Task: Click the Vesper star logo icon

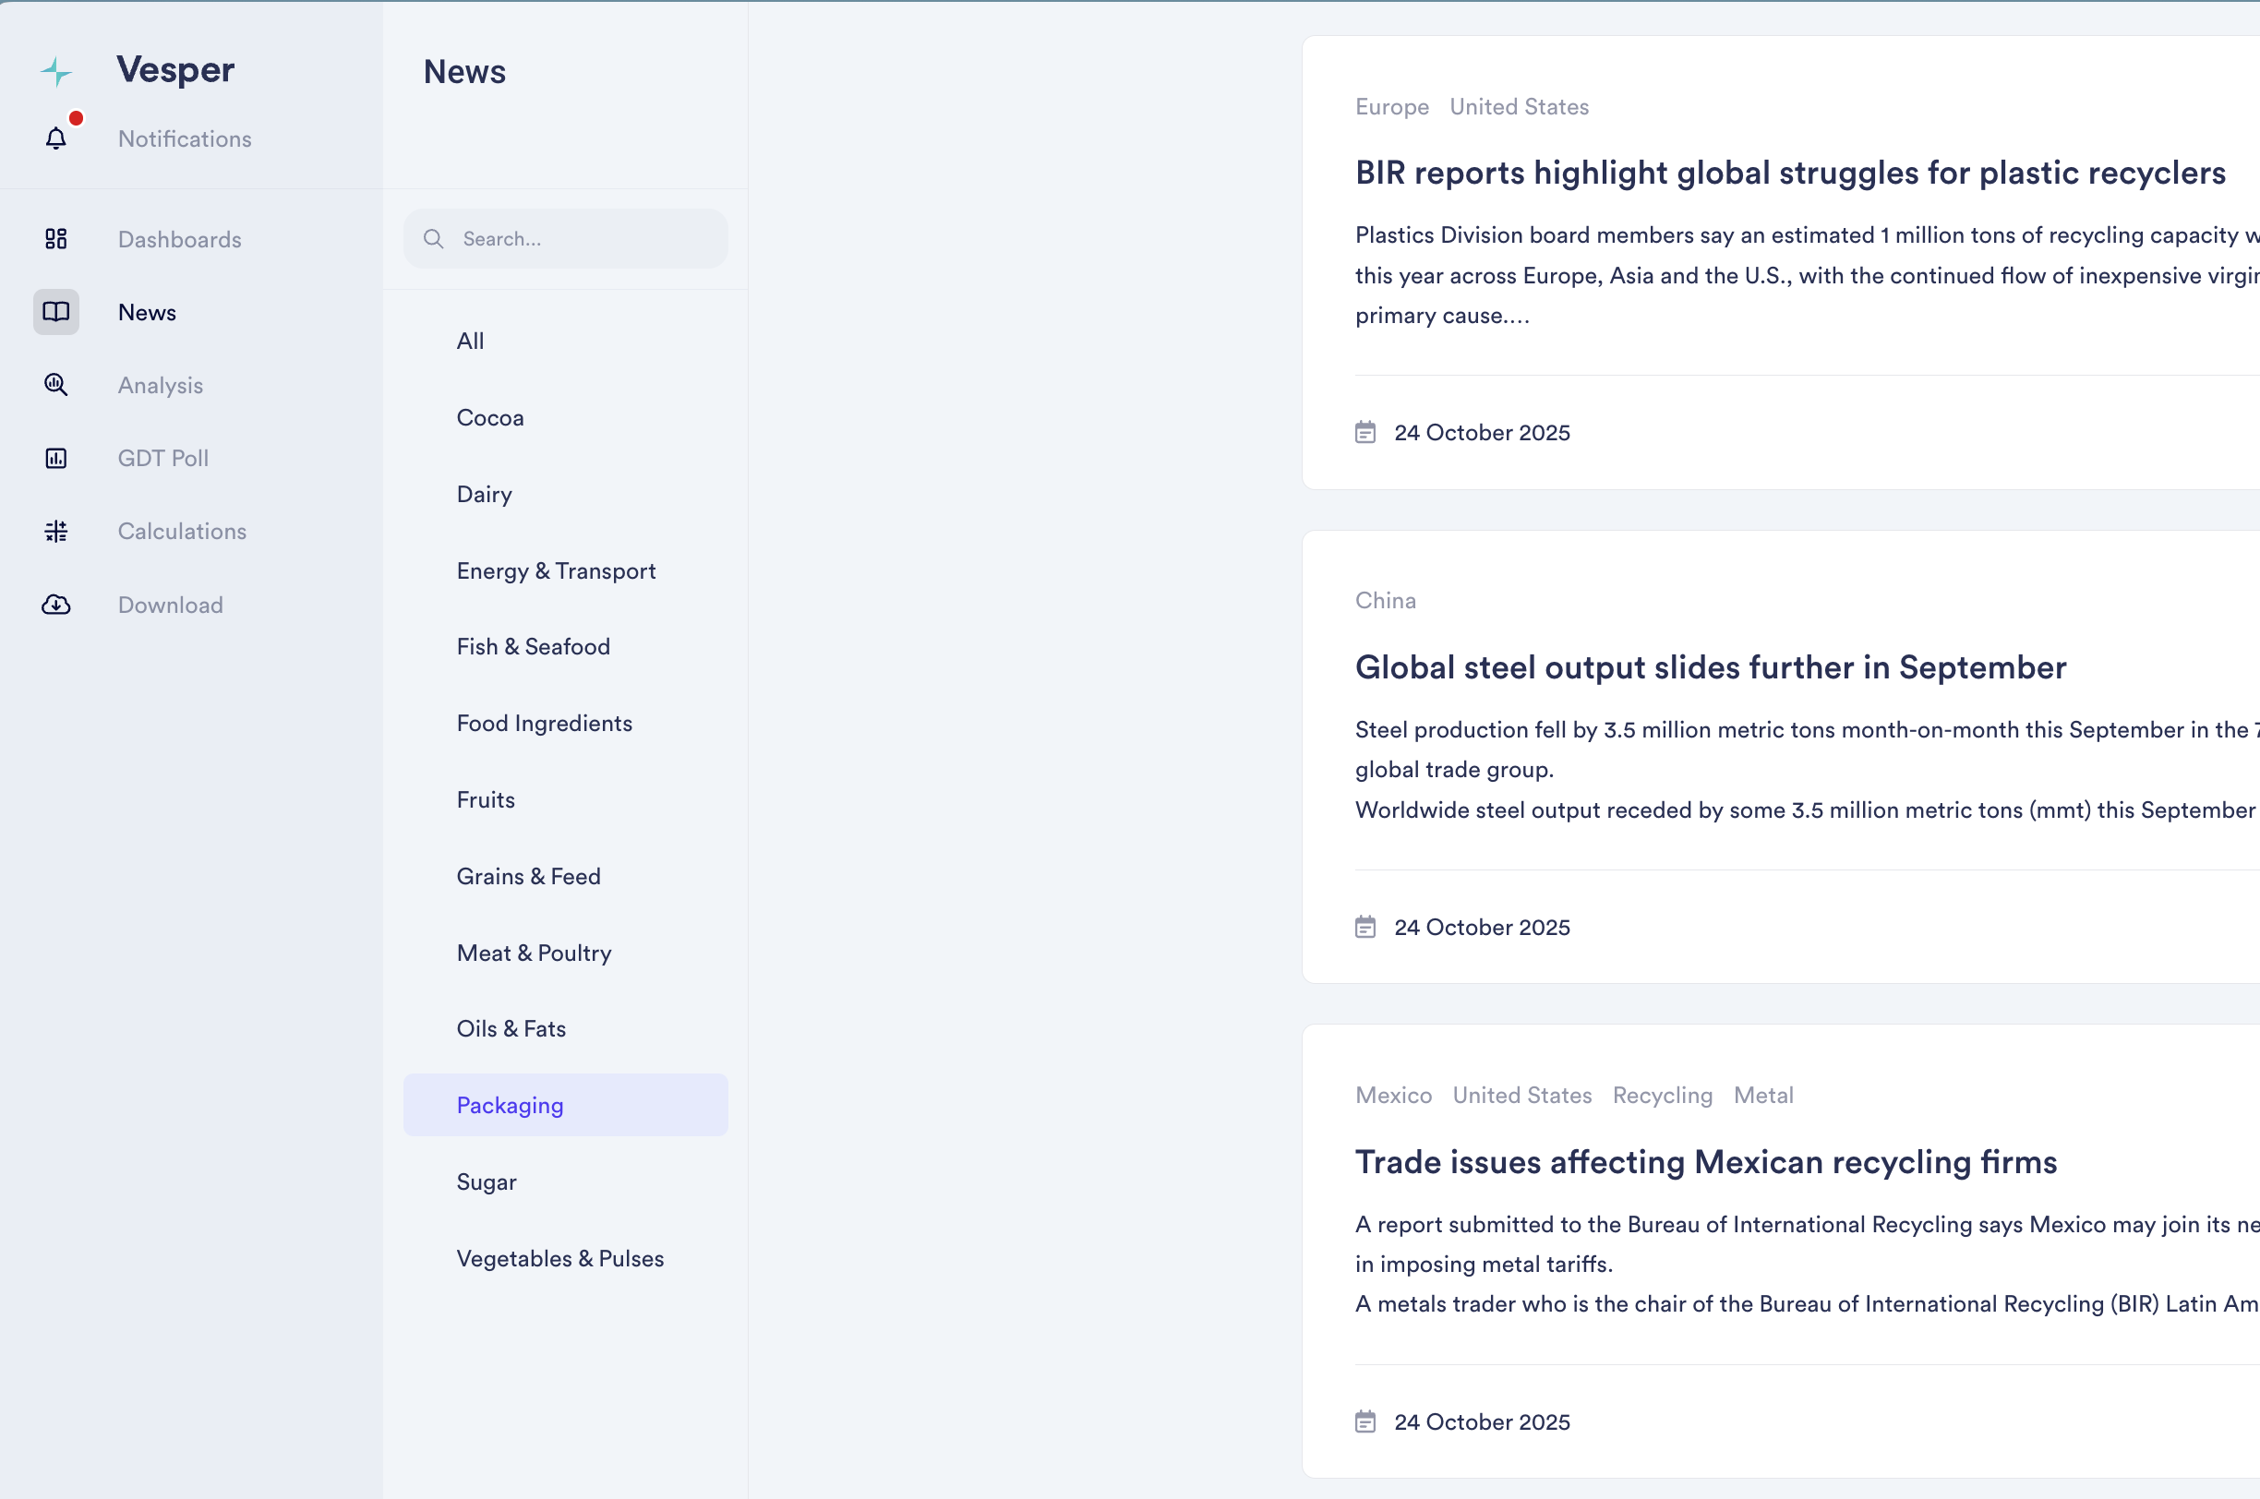Action: (x=56, y=72)
